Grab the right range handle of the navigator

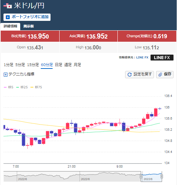(x=162, y=177)
